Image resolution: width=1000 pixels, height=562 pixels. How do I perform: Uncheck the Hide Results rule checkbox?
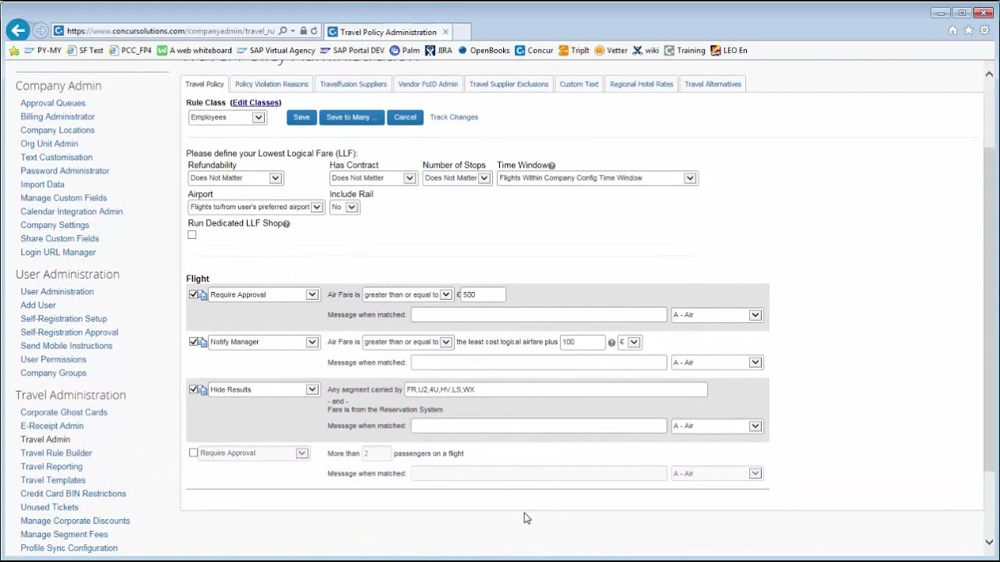click(193, 389)
